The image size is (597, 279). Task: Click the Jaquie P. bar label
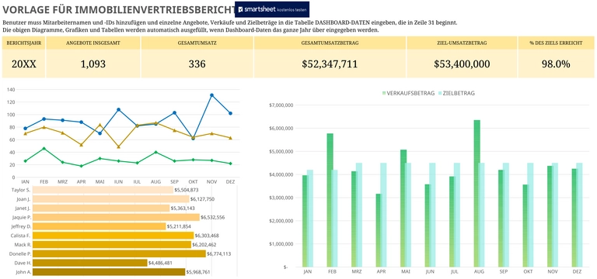pyautogui.click(x=22, y=217)
